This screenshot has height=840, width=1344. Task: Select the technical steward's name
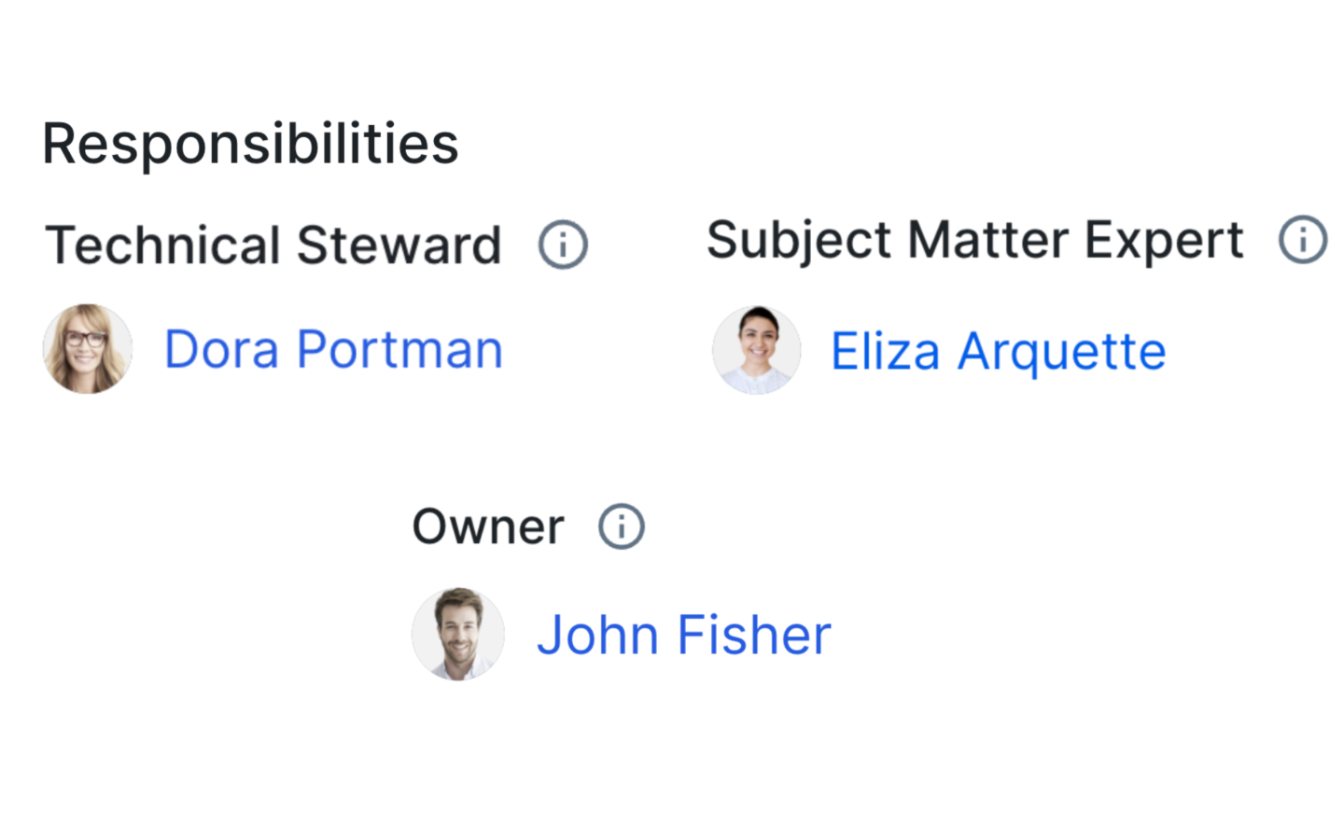click(333, 350)
